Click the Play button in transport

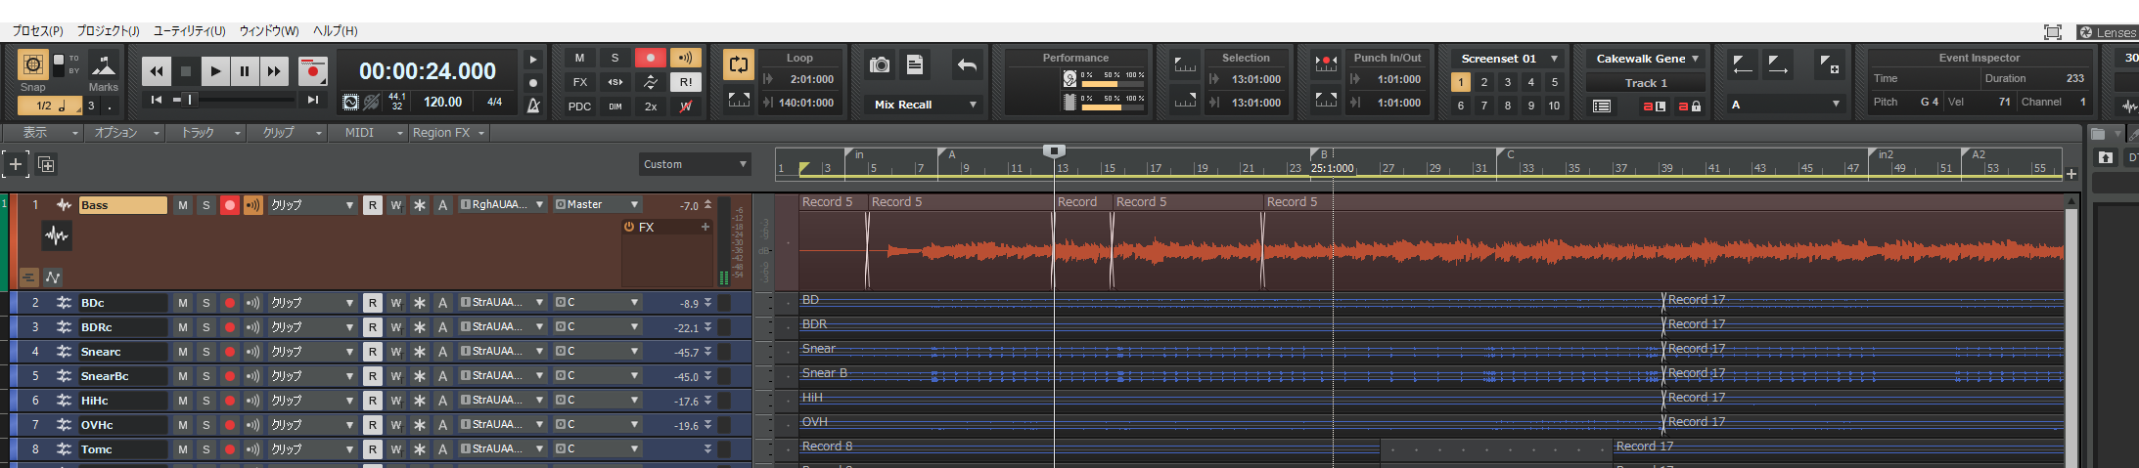point(215,70)
